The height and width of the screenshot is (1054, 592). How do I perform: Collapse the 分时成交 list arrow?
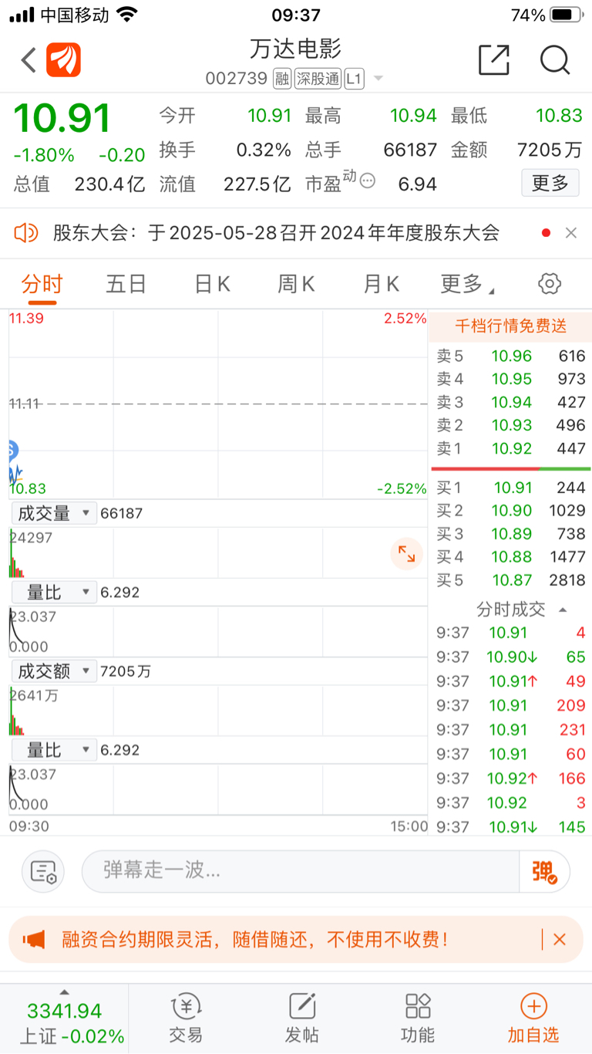click(563, 610)
